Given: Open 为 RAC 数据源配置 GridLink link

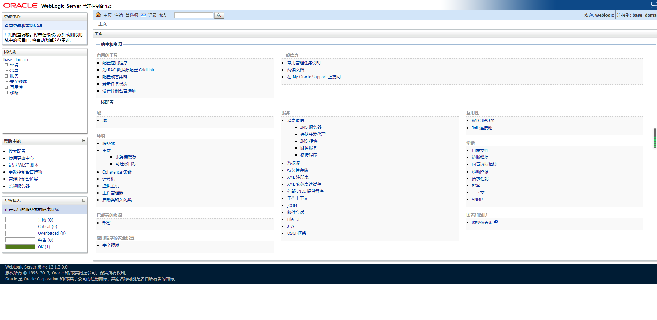Looking at the screenshot, I should [x=128, y=70].
